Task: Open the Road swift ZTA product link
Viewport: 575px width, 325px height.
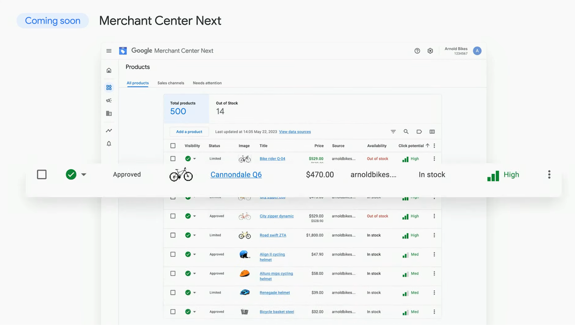Action: tap(273, 235)
